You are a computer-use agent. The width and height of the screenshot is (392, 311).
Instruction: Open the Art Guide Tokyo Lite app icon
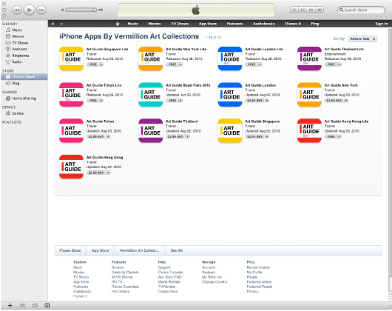[71, 95]
